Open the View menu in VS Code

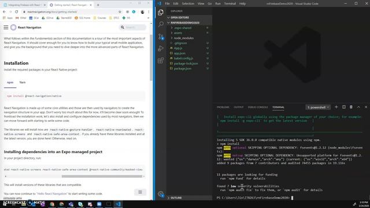click(201, 3)
